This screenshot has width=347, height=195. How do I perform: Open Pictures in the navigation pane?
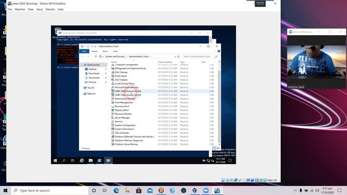[x=93, y=82]
